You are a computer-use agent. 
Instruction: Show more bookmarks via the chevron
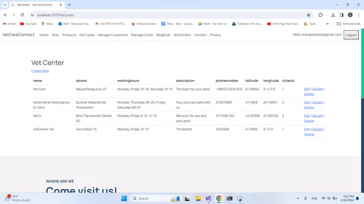[x=327, y=24]
